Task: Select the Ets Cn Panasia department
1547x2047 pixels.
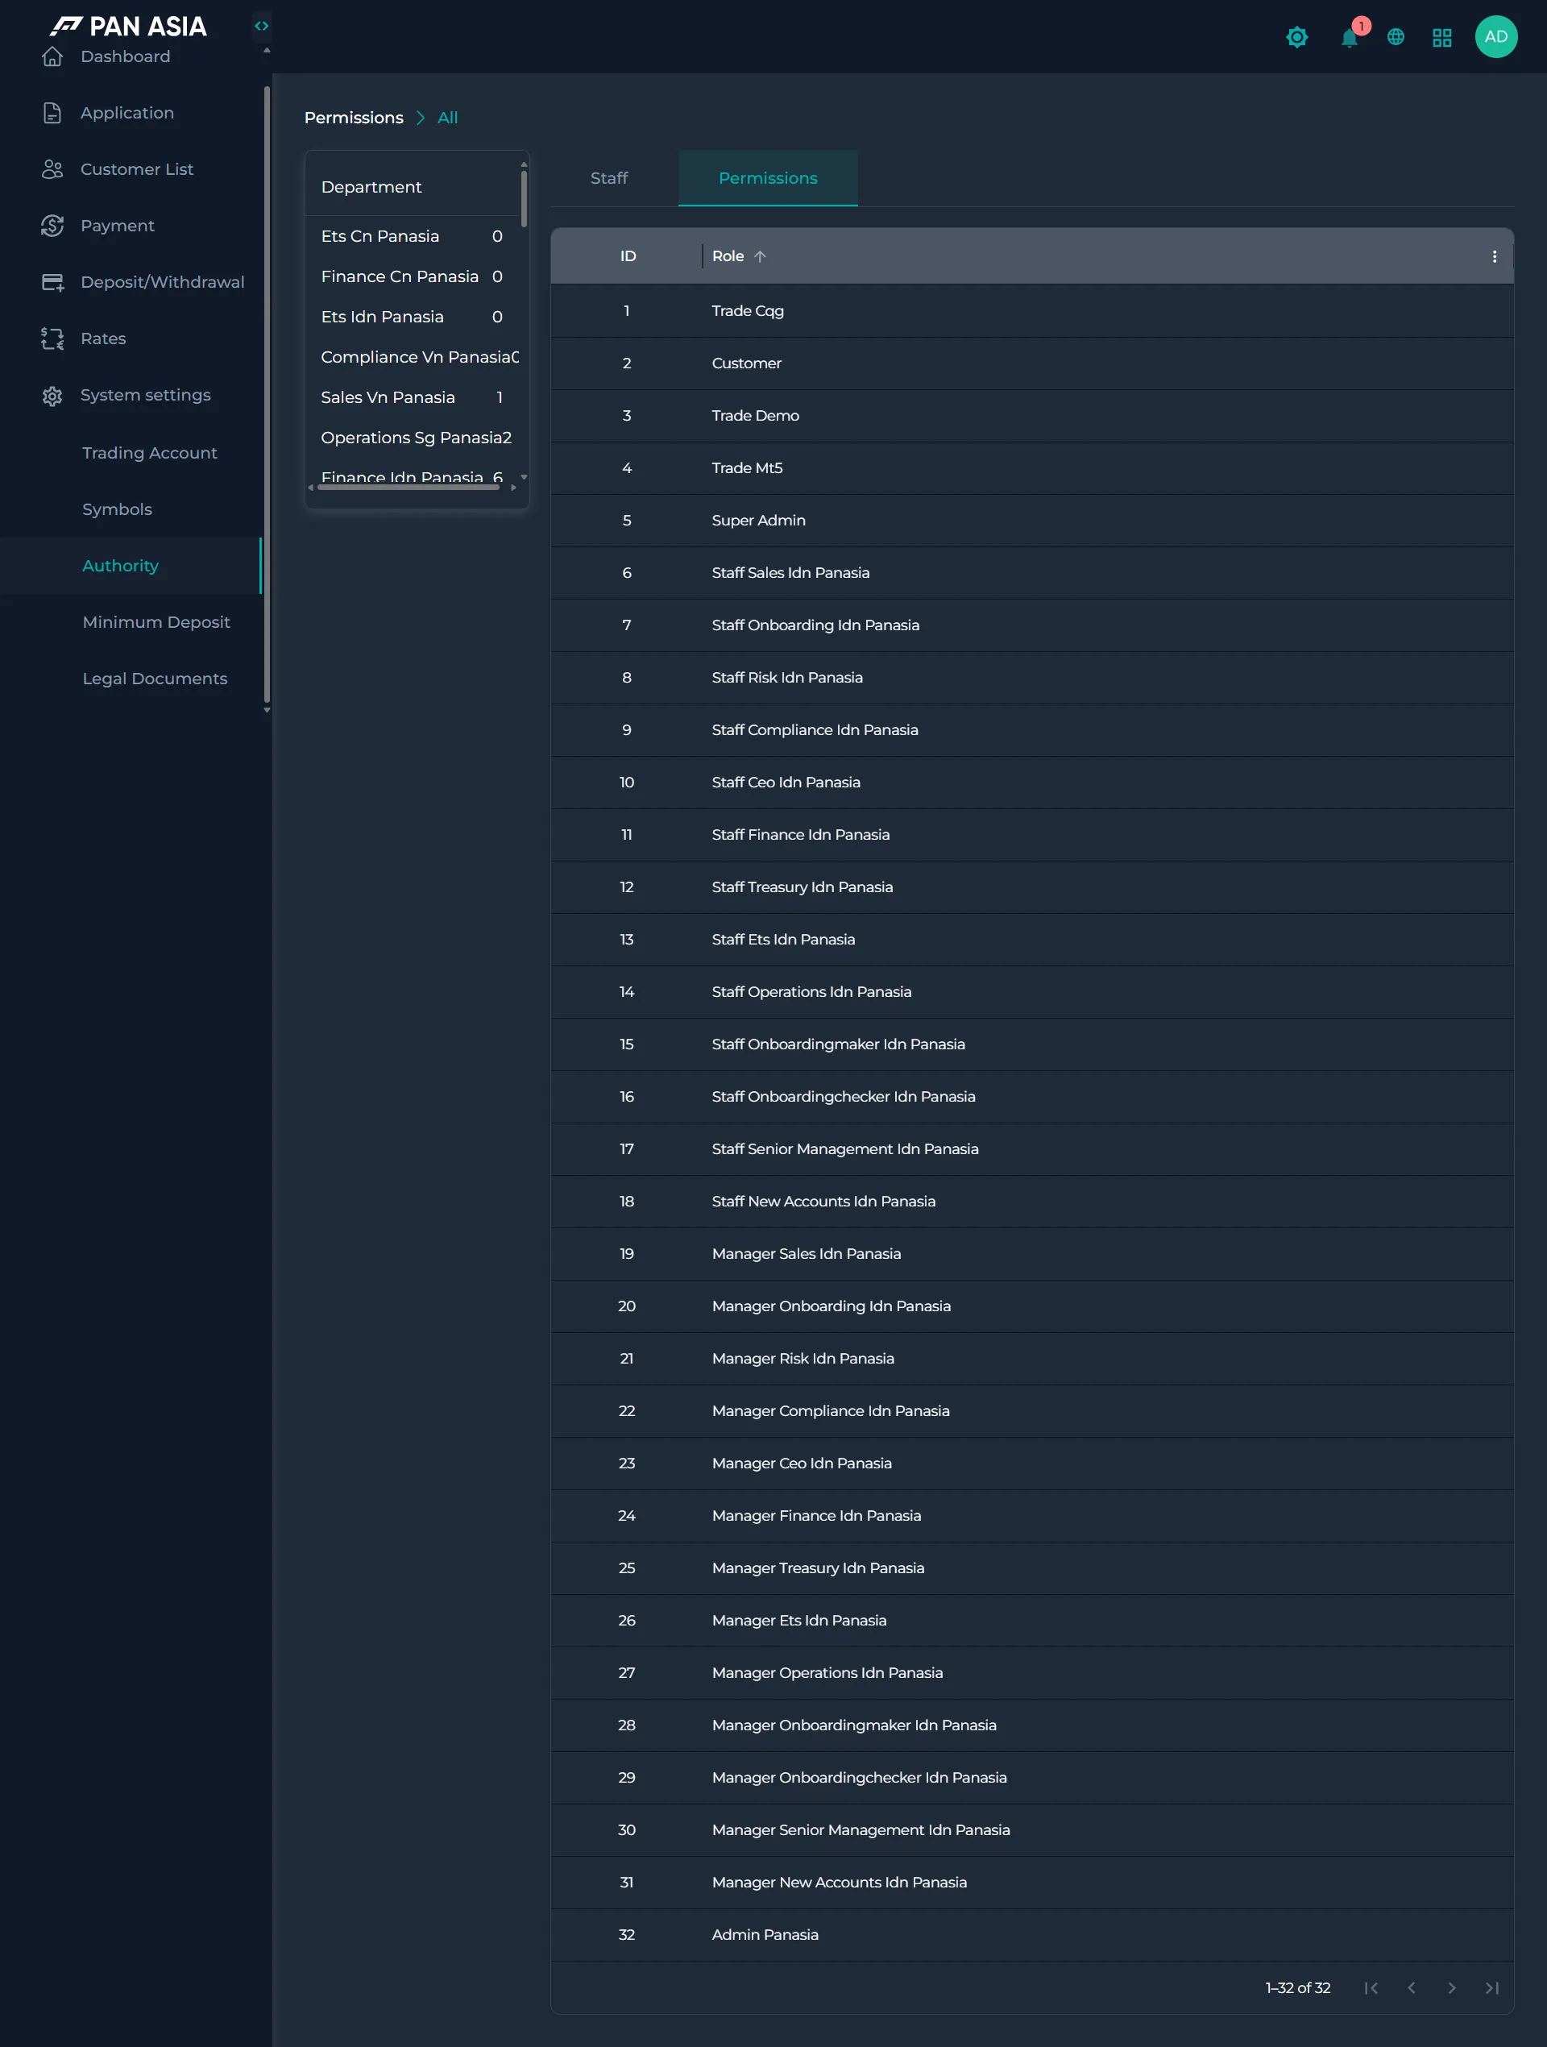Action: [x=412, y=236]
